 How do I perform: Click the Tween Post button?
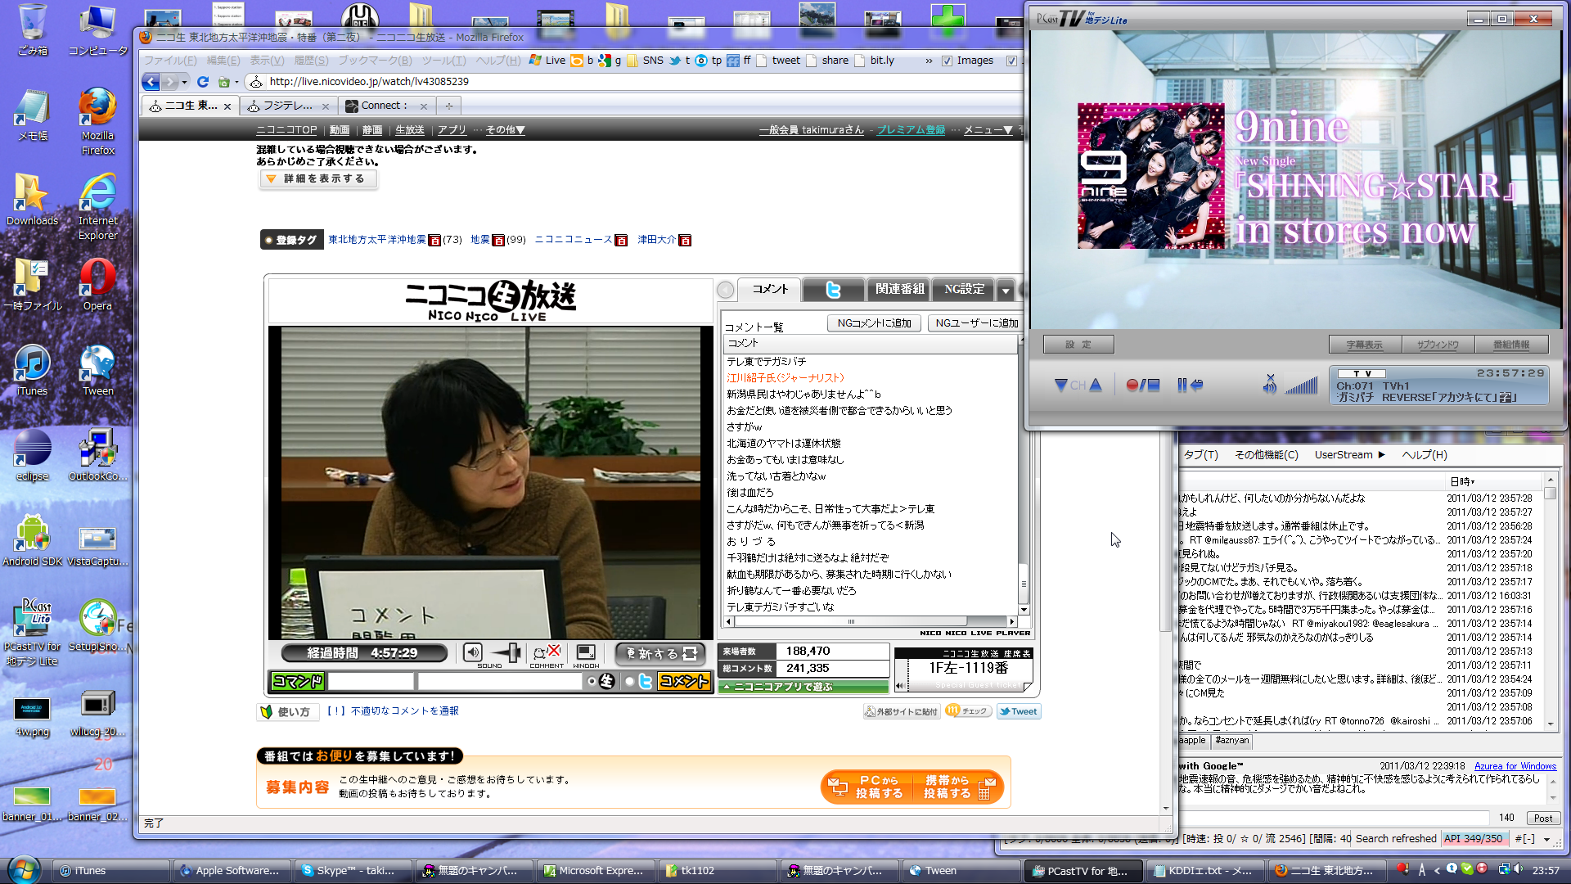pos(1543,818)
